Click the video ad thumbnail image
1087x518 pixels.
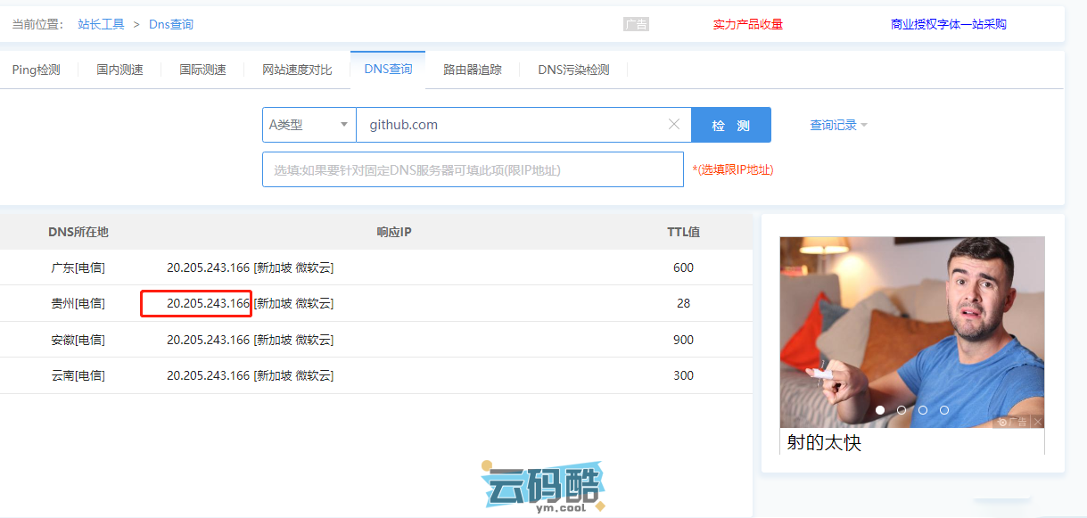911,330
